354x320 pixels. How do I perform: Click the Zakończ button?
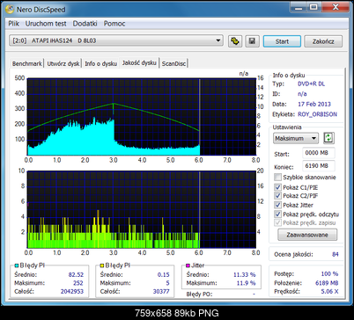click(323, 41)
